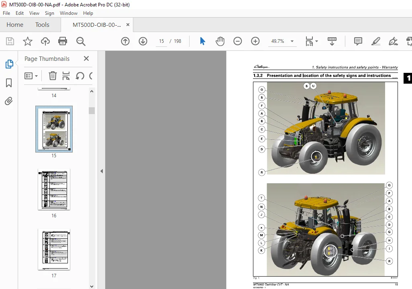
Task: Click the current page number field
Action: pos(161,41)
